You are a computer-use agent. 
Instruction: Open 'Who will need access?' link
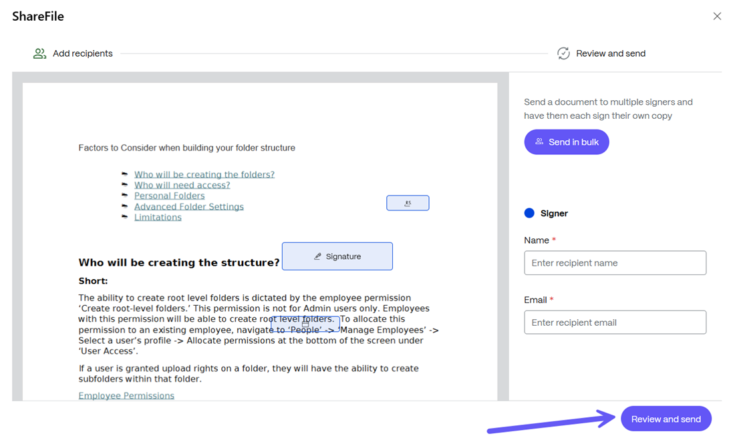pyautogui.click(x=182, y=185)
